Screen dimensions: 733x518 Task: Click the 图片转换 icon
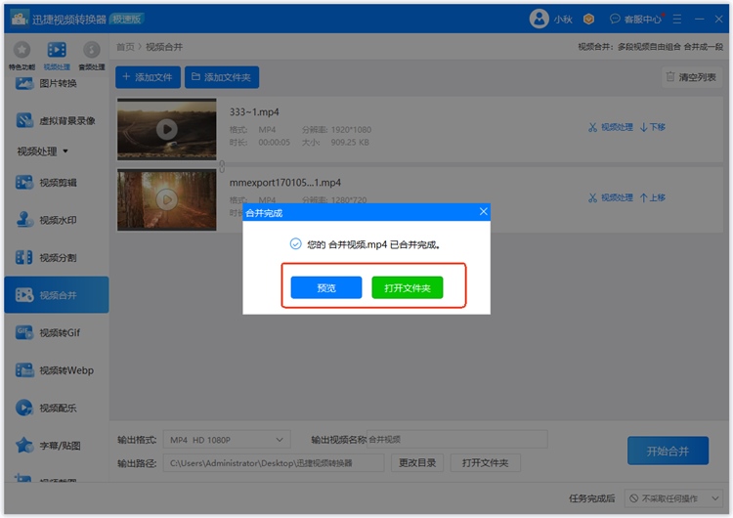(24, 83)
